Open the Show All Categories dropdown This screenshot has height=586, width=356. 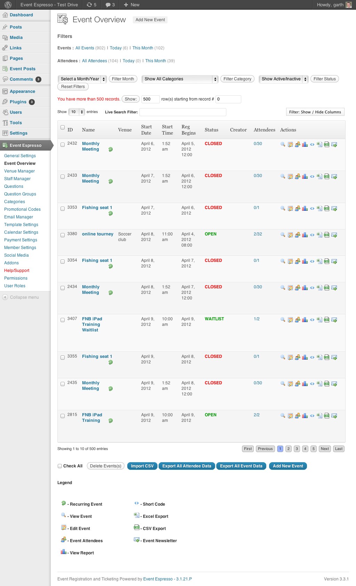coord(180,79)
